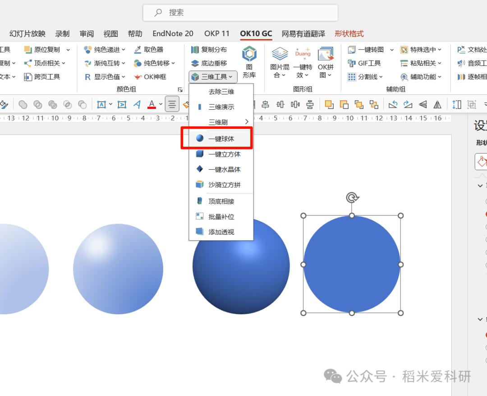Viewport: 487px width, 396px height.
Task: Open the 一键特效 Duang tool
Action: click(x=303, y=61)
